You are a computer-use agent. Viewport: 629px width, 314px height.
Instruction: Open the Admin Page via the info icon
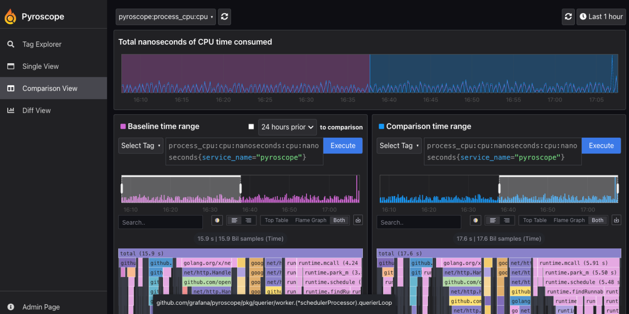10,307
